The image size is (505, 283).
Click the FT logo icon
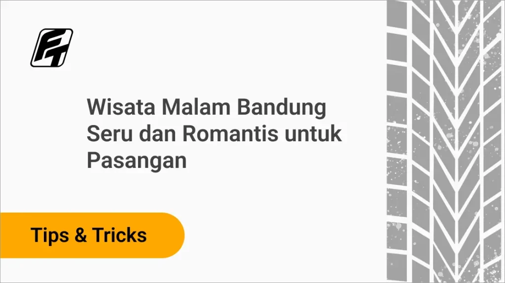click(52, 48)
